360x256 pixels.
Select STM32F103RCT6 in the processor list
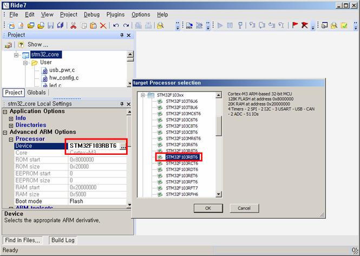click(181, 163)
